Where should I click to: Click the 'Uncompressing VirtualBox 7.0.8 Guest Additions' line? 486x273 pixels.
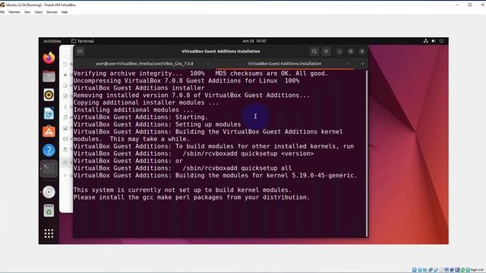click(186, 81)
